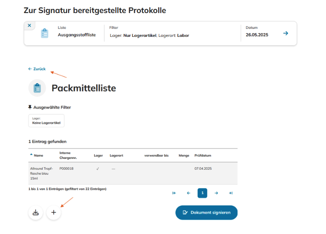326x234 pixels.
Task: Click the Lager checkmark in the row
Action: click(x=97, y=169)
